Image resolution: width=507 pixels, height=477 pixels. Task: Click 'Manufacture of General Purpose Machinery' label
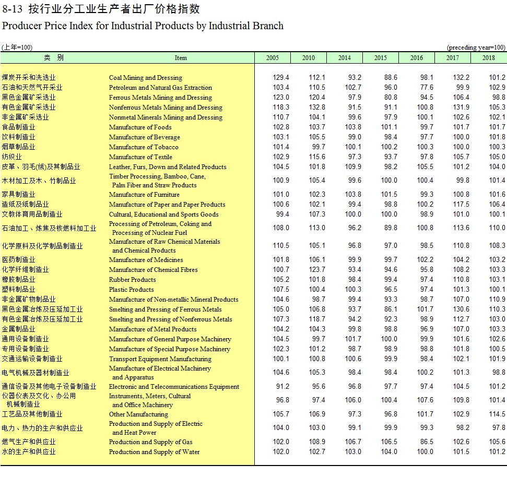click(170, 339)
